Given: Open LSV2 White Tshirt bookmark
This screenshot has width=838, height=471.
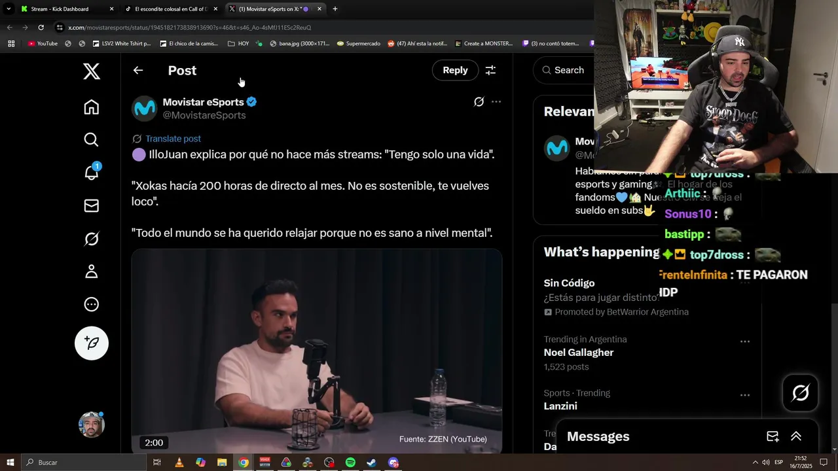Looking at the screenshot, I should tap(121, 44).
